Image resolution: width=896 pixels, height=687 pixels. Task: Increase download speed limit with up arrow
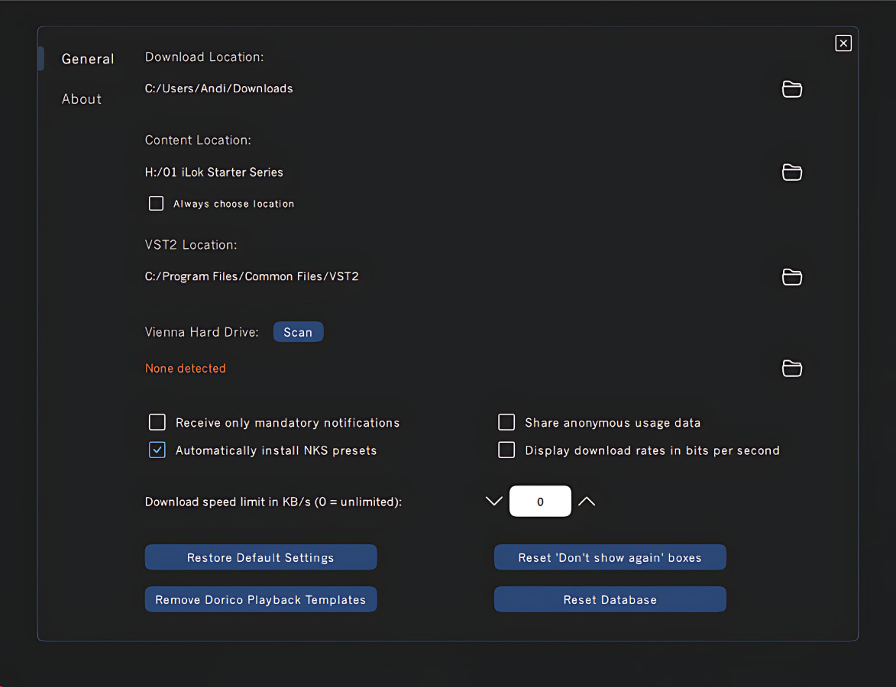coord(587,502)
